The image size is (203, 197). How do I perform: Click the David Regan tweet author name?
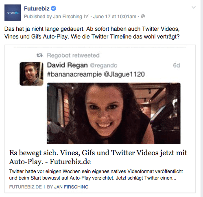point(68,65)
